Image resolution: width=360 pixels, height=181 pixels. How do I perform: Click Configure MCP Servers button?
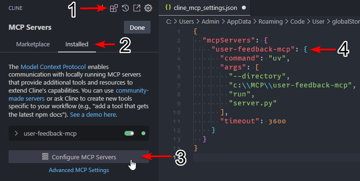tap(79, 157)
